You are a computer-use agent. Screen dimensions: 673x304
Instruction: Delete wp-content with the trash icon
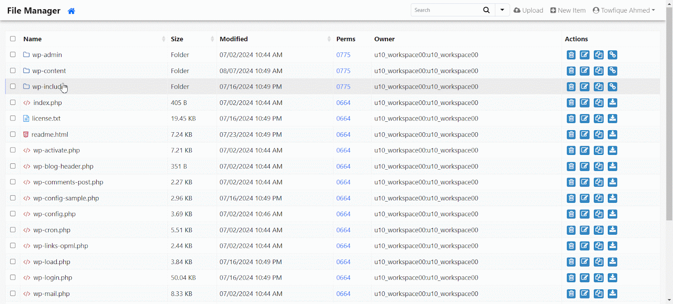pos(571,71)
